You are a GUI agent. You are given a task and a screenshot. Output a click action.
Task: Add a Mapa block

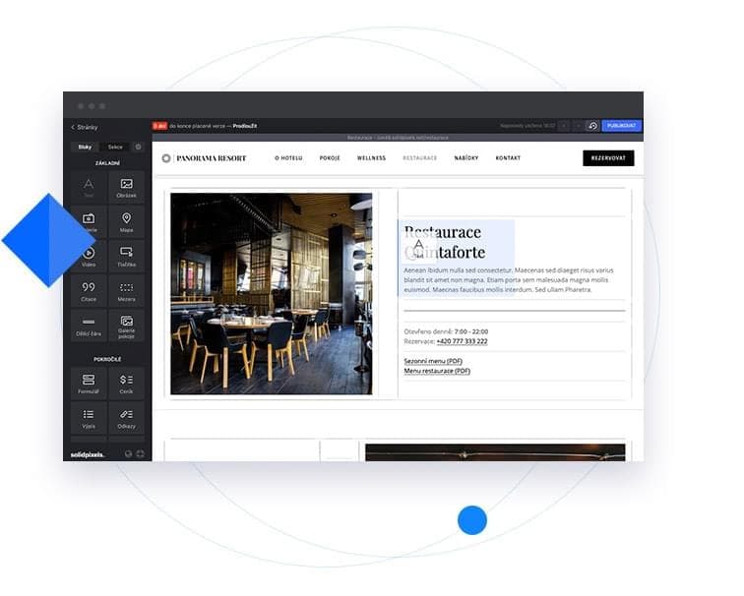126,221
